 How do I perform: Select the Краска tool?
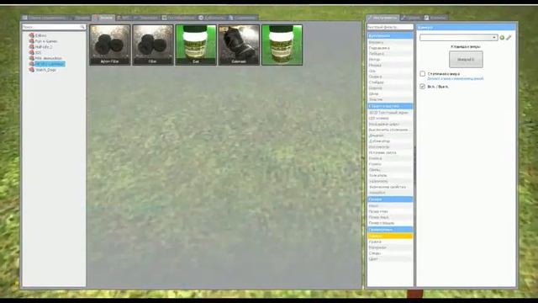coord(390,242)
